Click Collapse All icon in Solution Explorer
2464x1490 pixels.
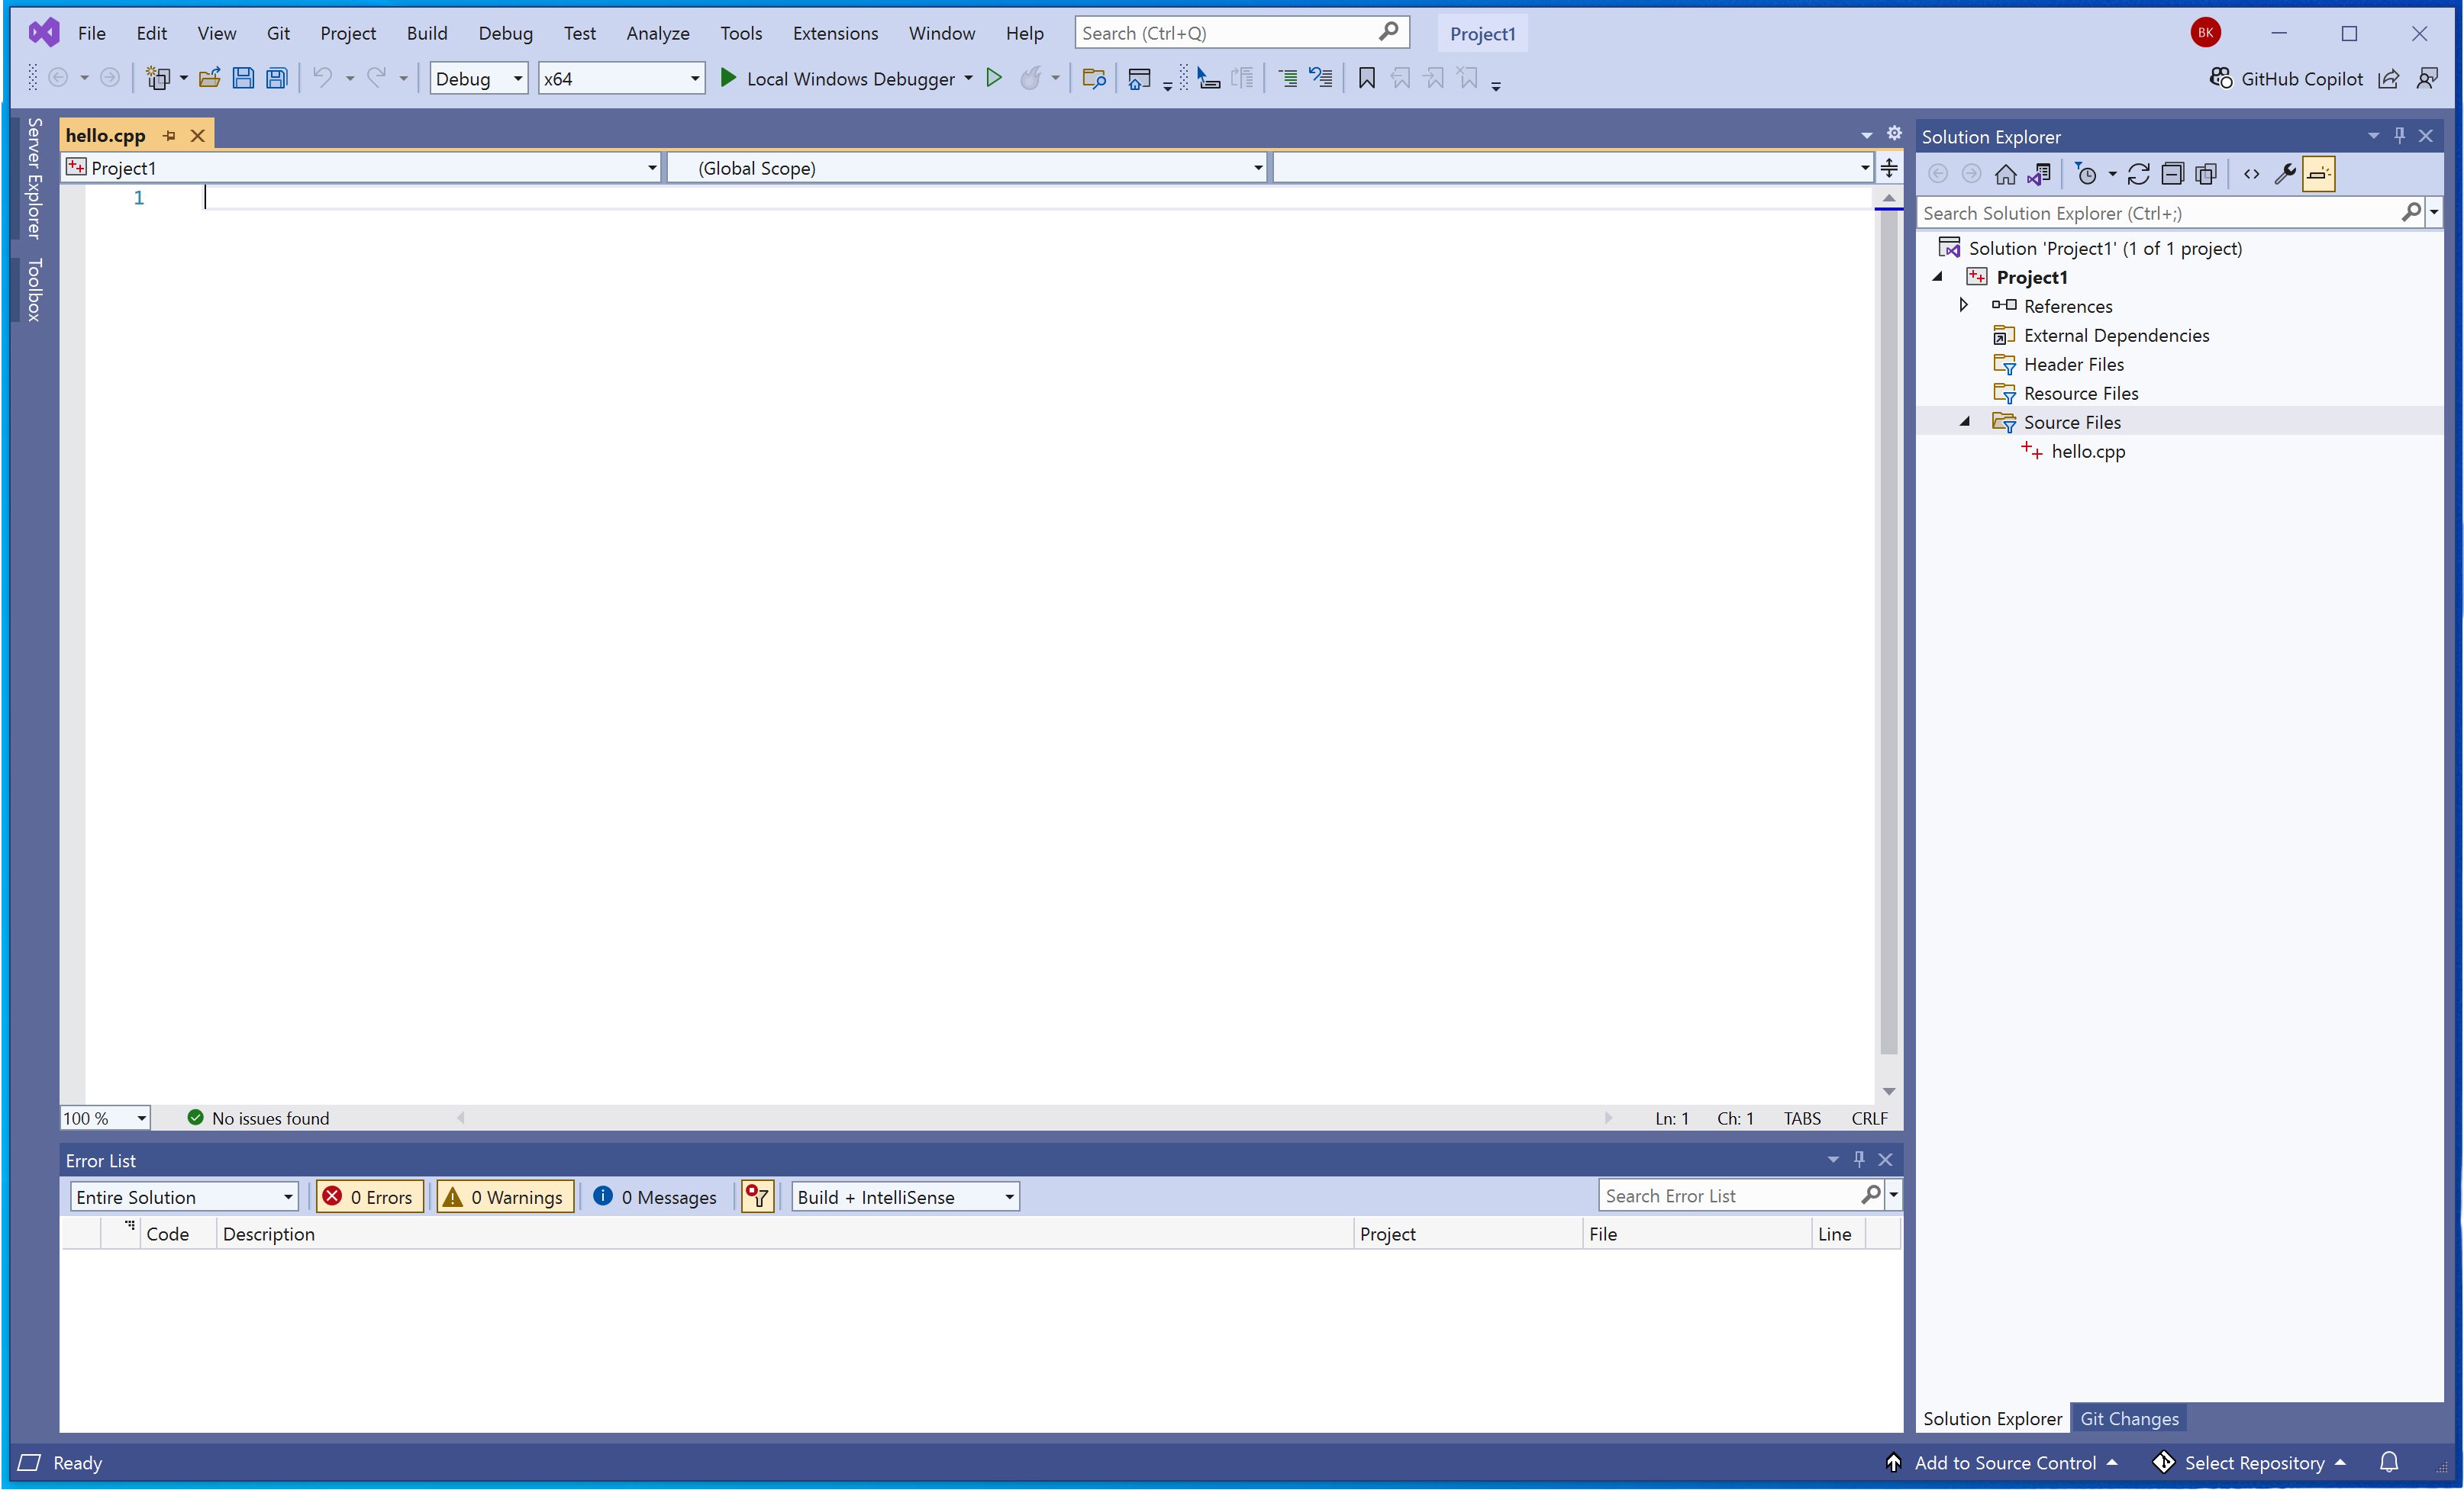[2172, 174]
